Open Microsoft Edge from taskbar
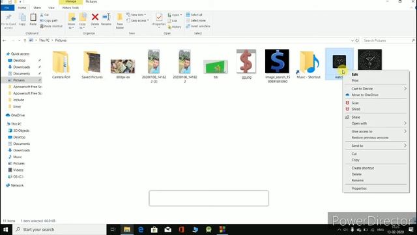Screen dimensions: 417x235 pyautogui.click(x=141, y=229)
